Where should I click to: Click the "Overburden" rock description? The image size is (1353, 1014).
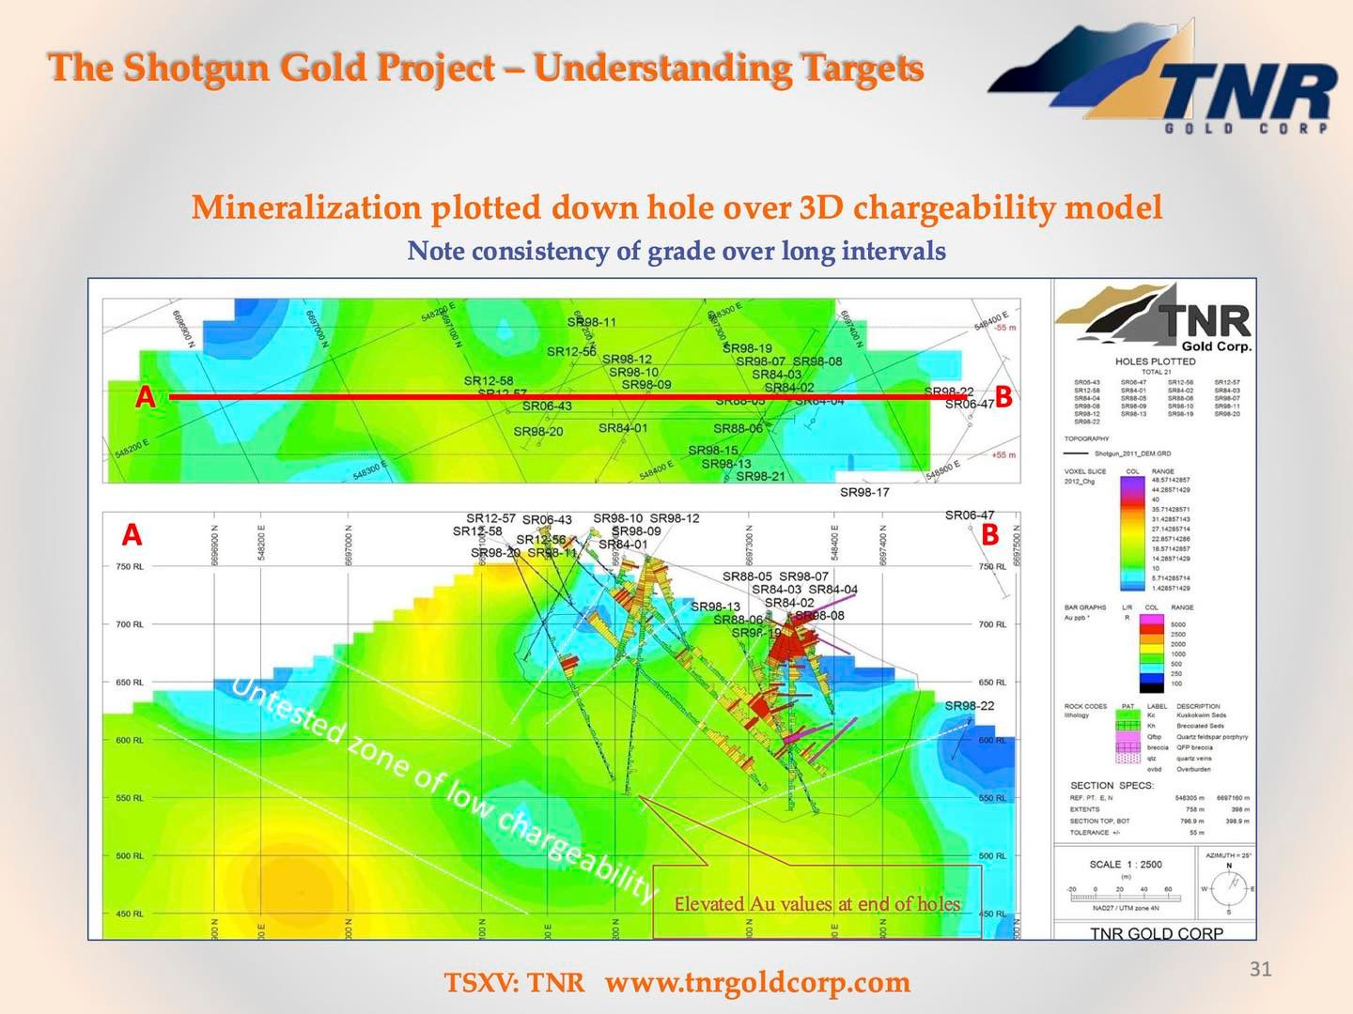pyautogui.click(x=1193, y=769)
